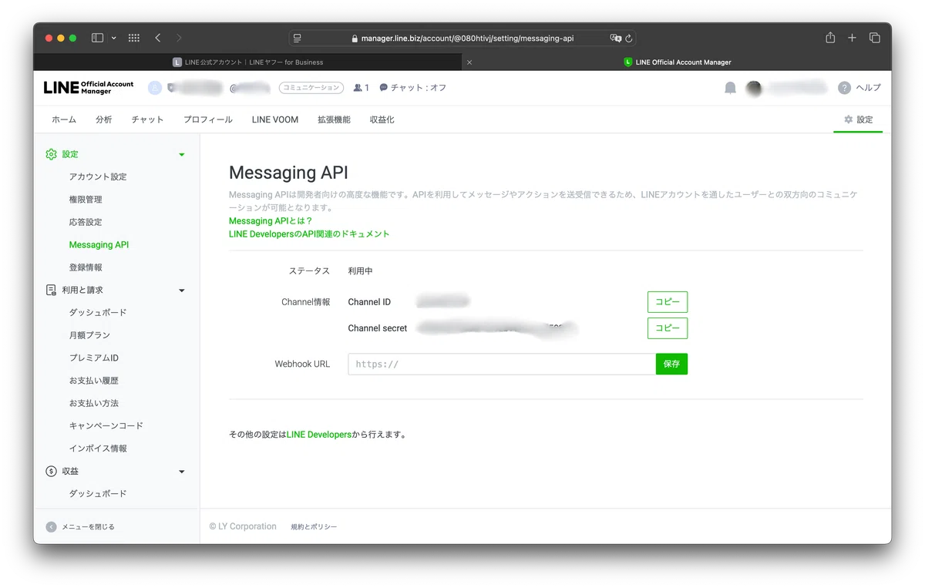
Task: Close the tab with the X icon
Action: click(x=469, y=62)
